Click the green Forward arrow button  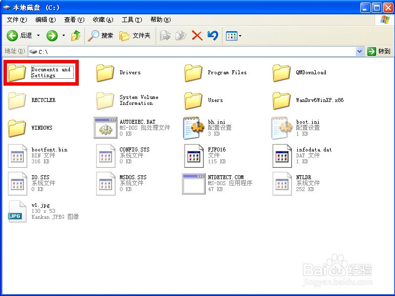52,36
